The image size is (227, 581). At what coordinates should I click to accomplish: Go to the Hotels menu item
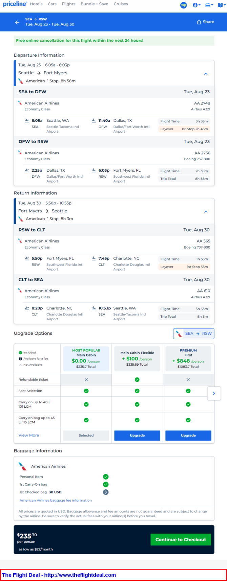pos(36,4)
